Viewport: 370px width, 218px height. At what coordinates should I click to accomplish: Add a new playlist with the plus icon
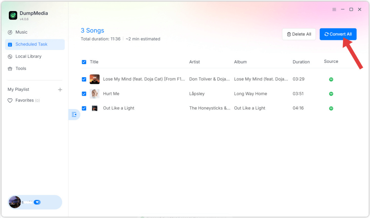point(59,89)
